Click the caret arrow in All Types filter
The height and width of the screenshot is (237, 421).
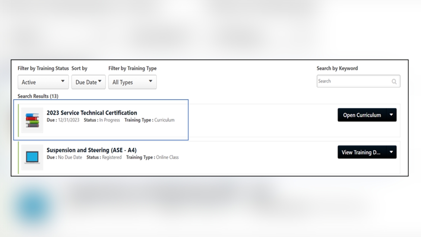(151, 81)
